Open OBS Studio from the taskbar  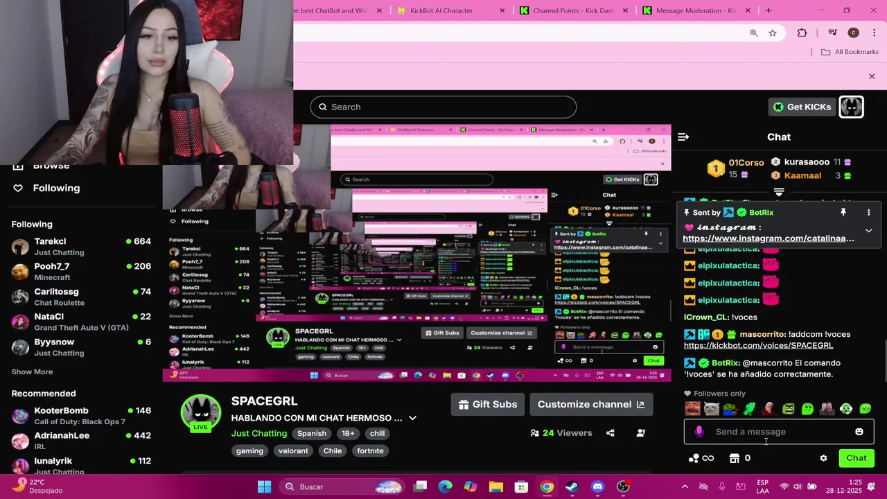pos(624,487)
